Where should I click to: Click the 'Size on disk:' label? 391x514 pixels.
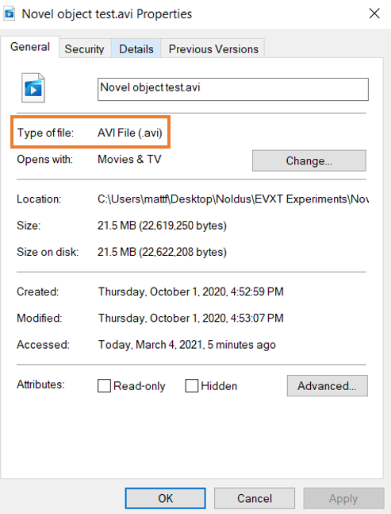click(x=48, y=252)
